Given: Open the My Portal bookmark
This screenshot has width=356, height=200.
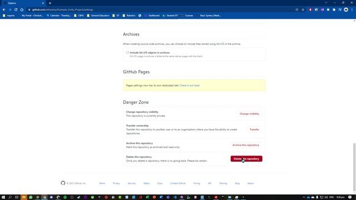Looking at the screenshot, I should 32,16.
